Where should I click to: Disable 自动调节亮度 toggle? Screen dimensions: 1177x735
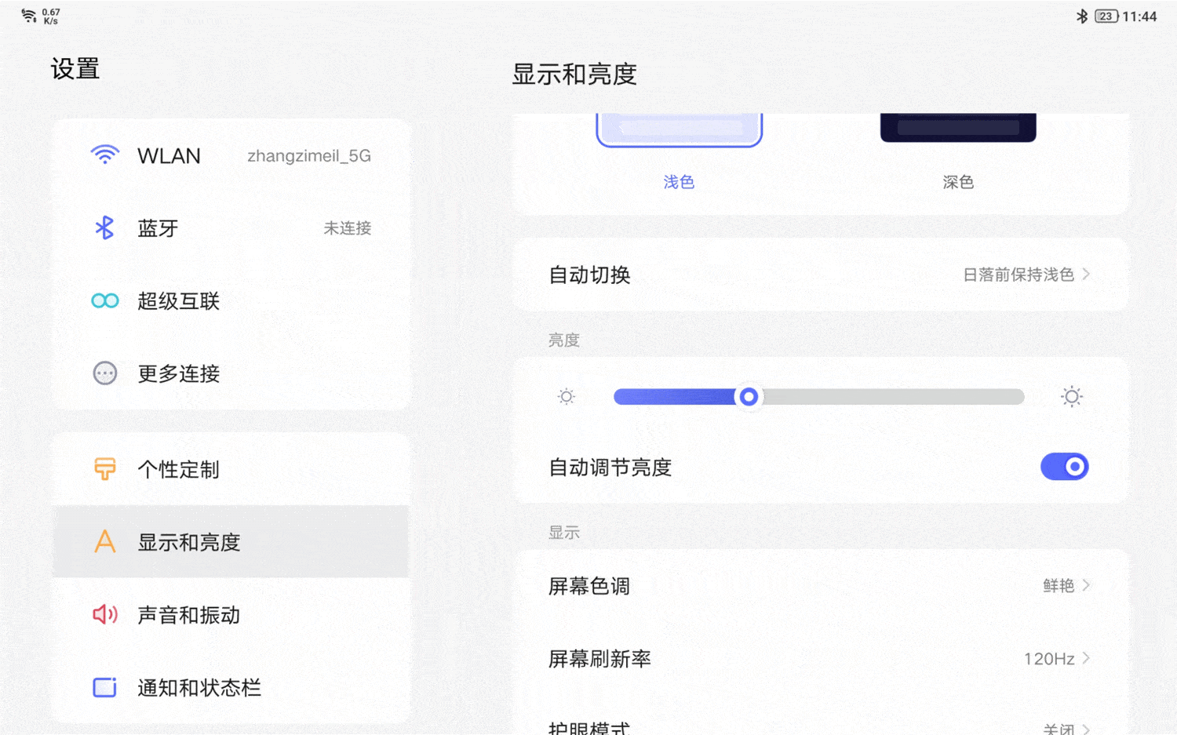(x=1064, y=467)
